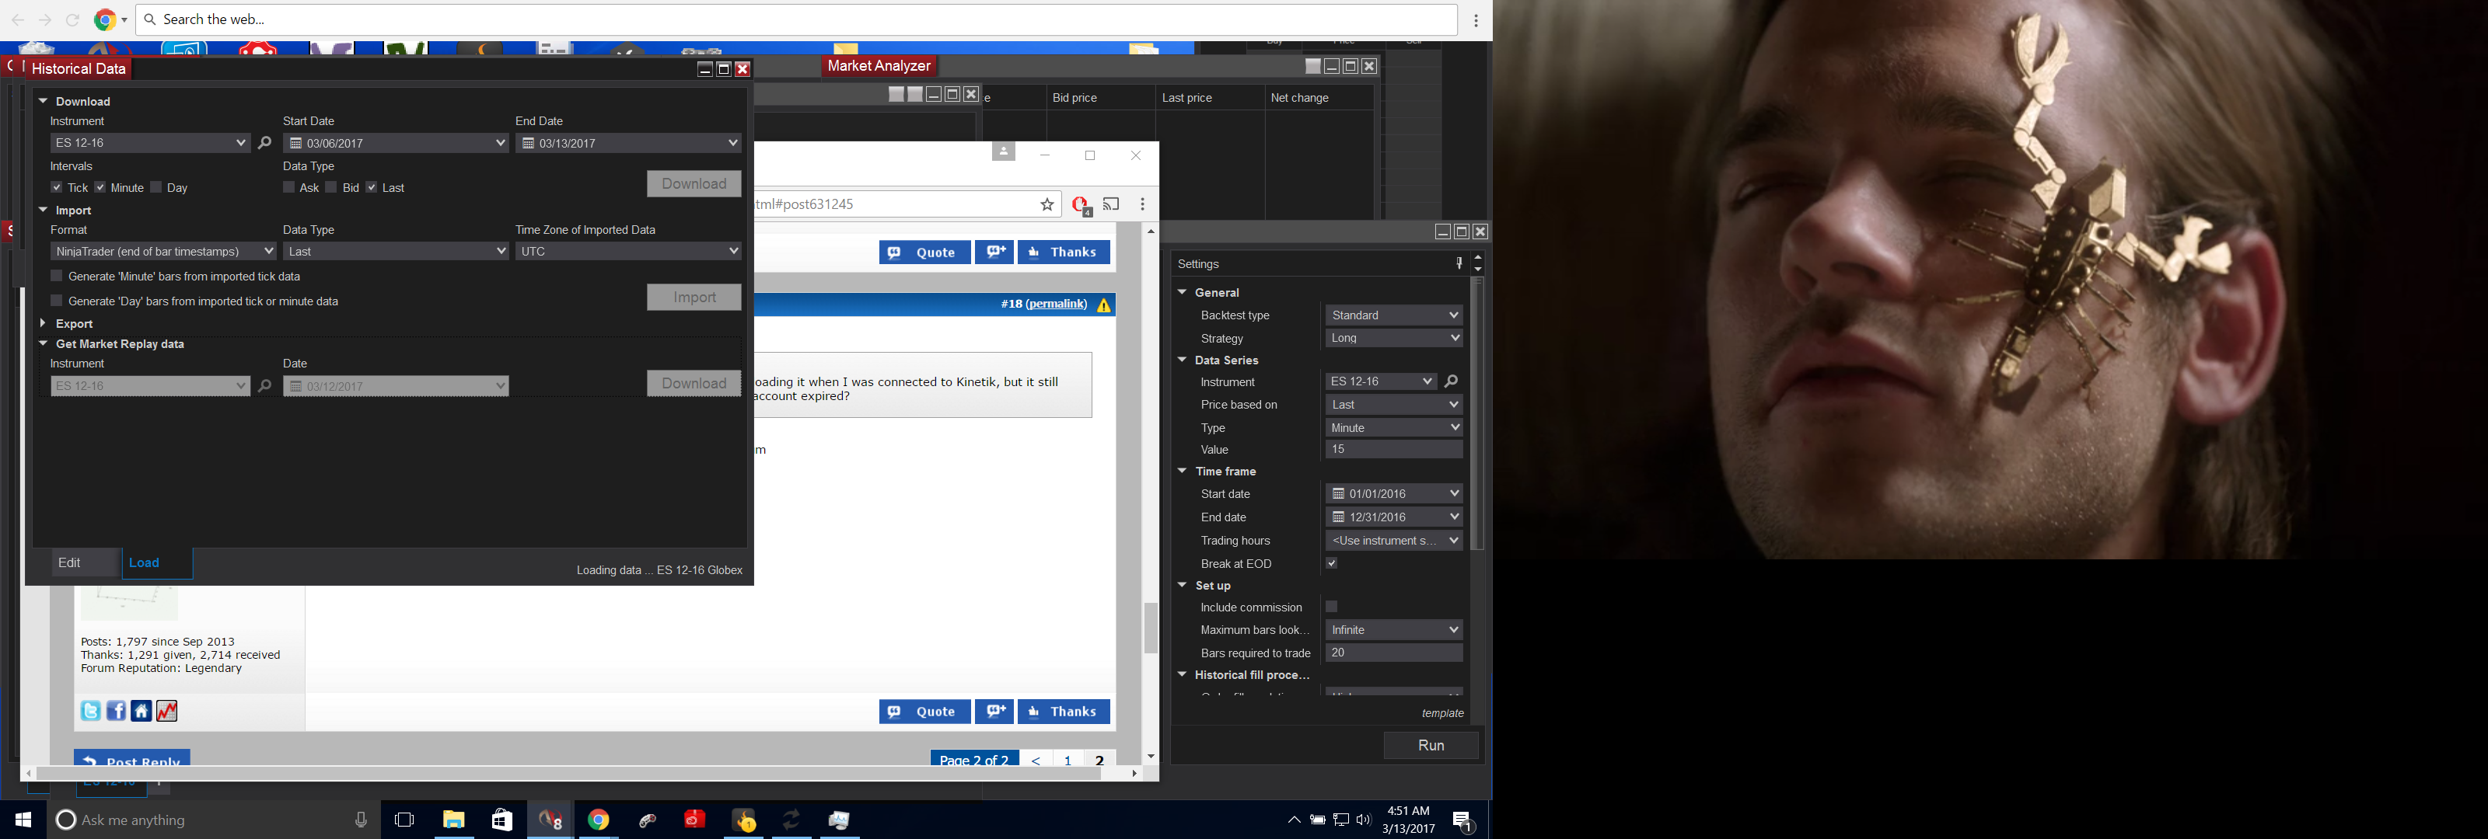Click the browser horizontal scrollbar

[x=569, y=773]
